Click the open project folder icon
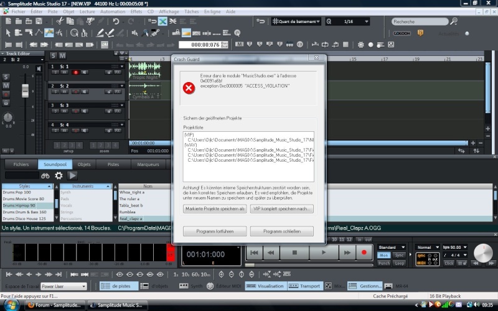This screenshot has width=498, height=311. (x=19, y=21)
